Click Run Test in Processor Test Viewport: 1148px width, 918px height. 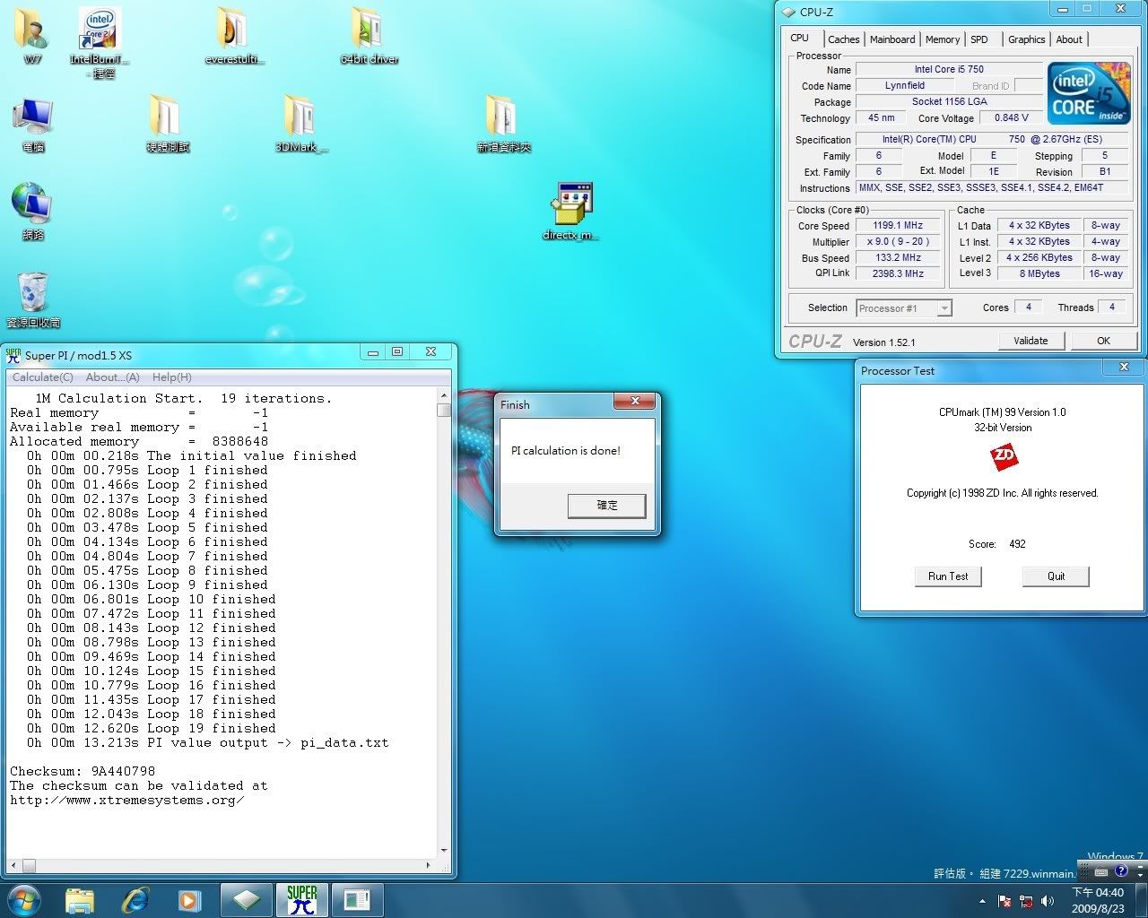(x=948, y=576)
